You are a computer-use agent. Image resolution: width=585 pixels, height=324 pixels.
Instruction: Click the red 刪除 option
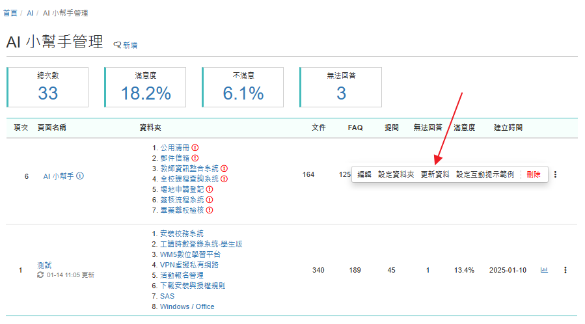[x=533, y=174]
